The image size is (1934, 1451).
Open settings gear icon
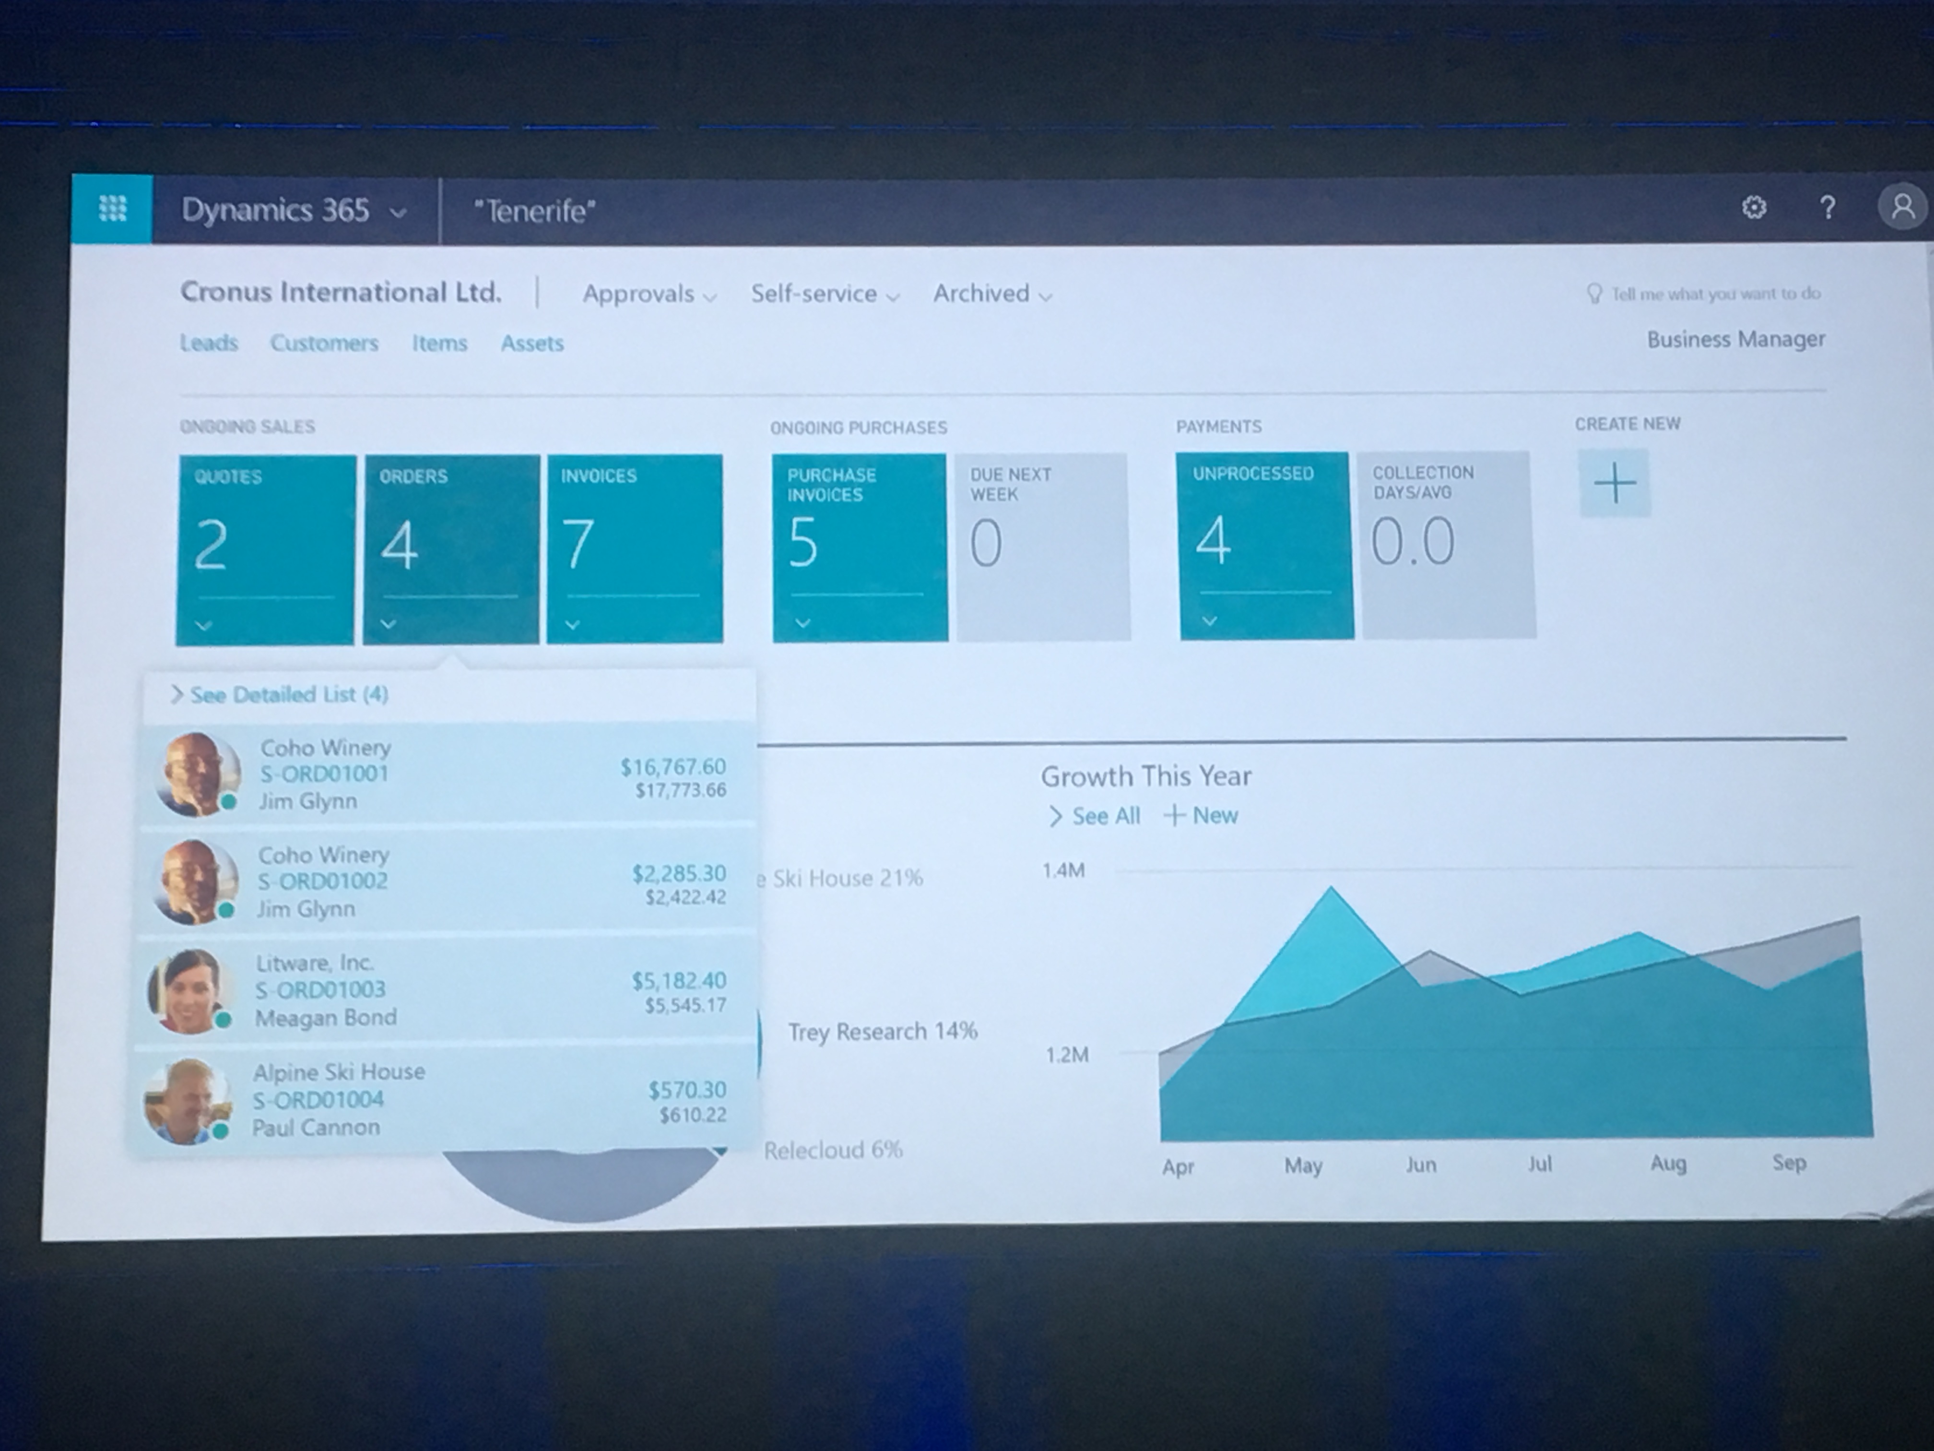point(1753,207)
